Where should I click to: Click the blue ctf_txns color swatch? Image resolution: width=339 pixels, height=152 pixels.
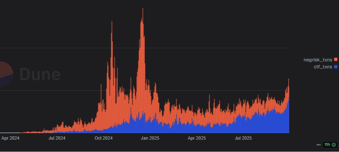point(336,67)
